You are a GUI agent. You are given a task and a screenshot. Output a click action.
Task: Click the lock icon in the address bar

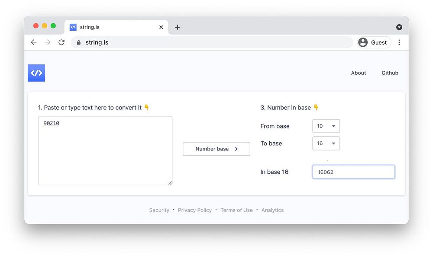click(x=79, y=42)
